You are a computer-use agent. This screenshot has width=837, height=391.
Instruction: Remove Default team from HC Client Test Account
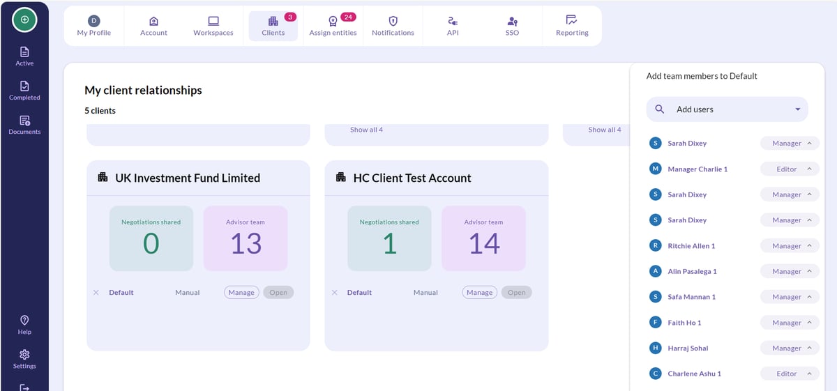point(334,293)
